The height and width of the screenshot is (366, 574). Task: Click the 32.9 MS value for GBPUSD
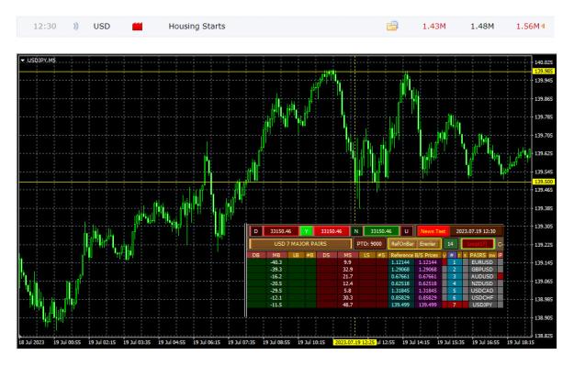[347, 269]
